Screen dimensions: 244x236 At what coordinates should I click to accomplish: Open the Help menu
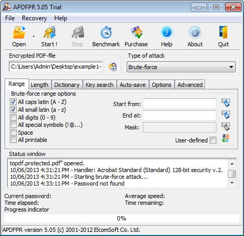coord(60,18)
